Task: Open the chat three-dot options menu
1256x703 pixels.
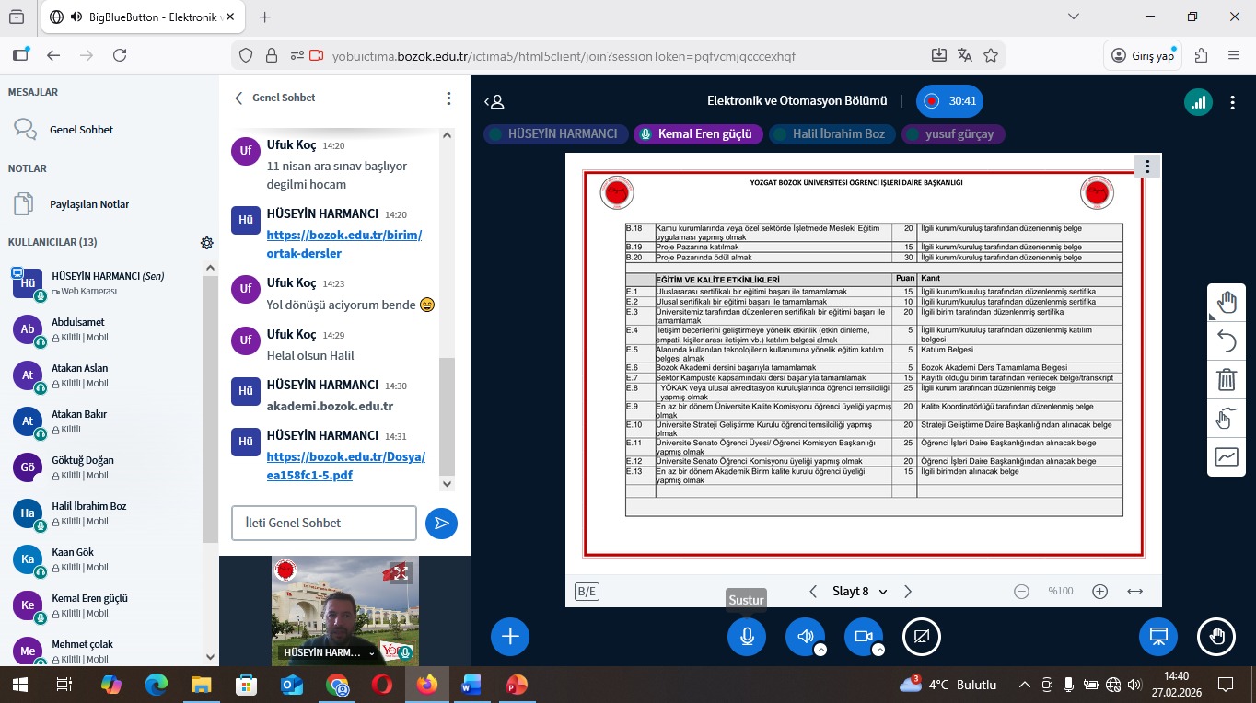Action: tap(448, 98)
